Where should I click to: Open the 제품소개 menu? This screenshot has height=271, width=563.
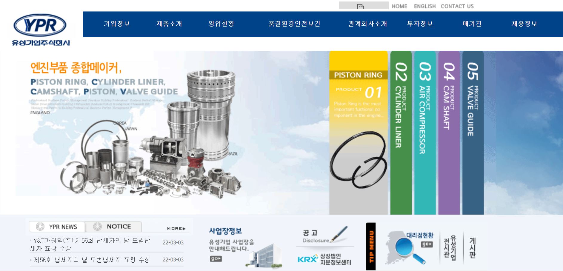pos(169,24)
